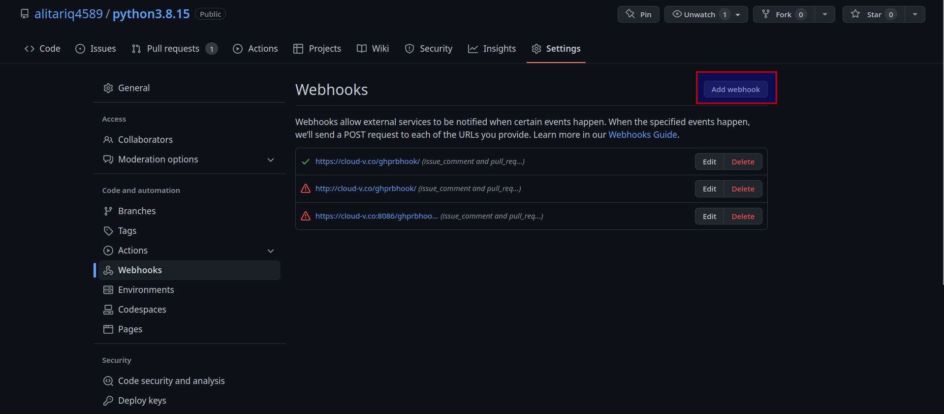Viewport: 944px width, 414px height.
Task: Click green checkmark on first webhook
Action: pyautogui.click(x=306, y=161)
